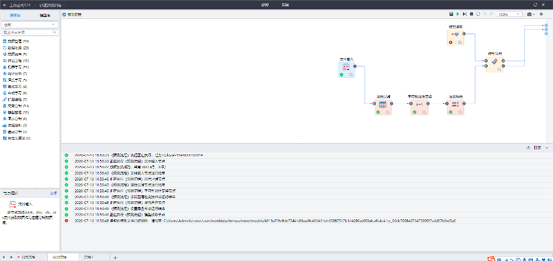
Task: Click the node name search field
Action: click(x=30, y=32)
